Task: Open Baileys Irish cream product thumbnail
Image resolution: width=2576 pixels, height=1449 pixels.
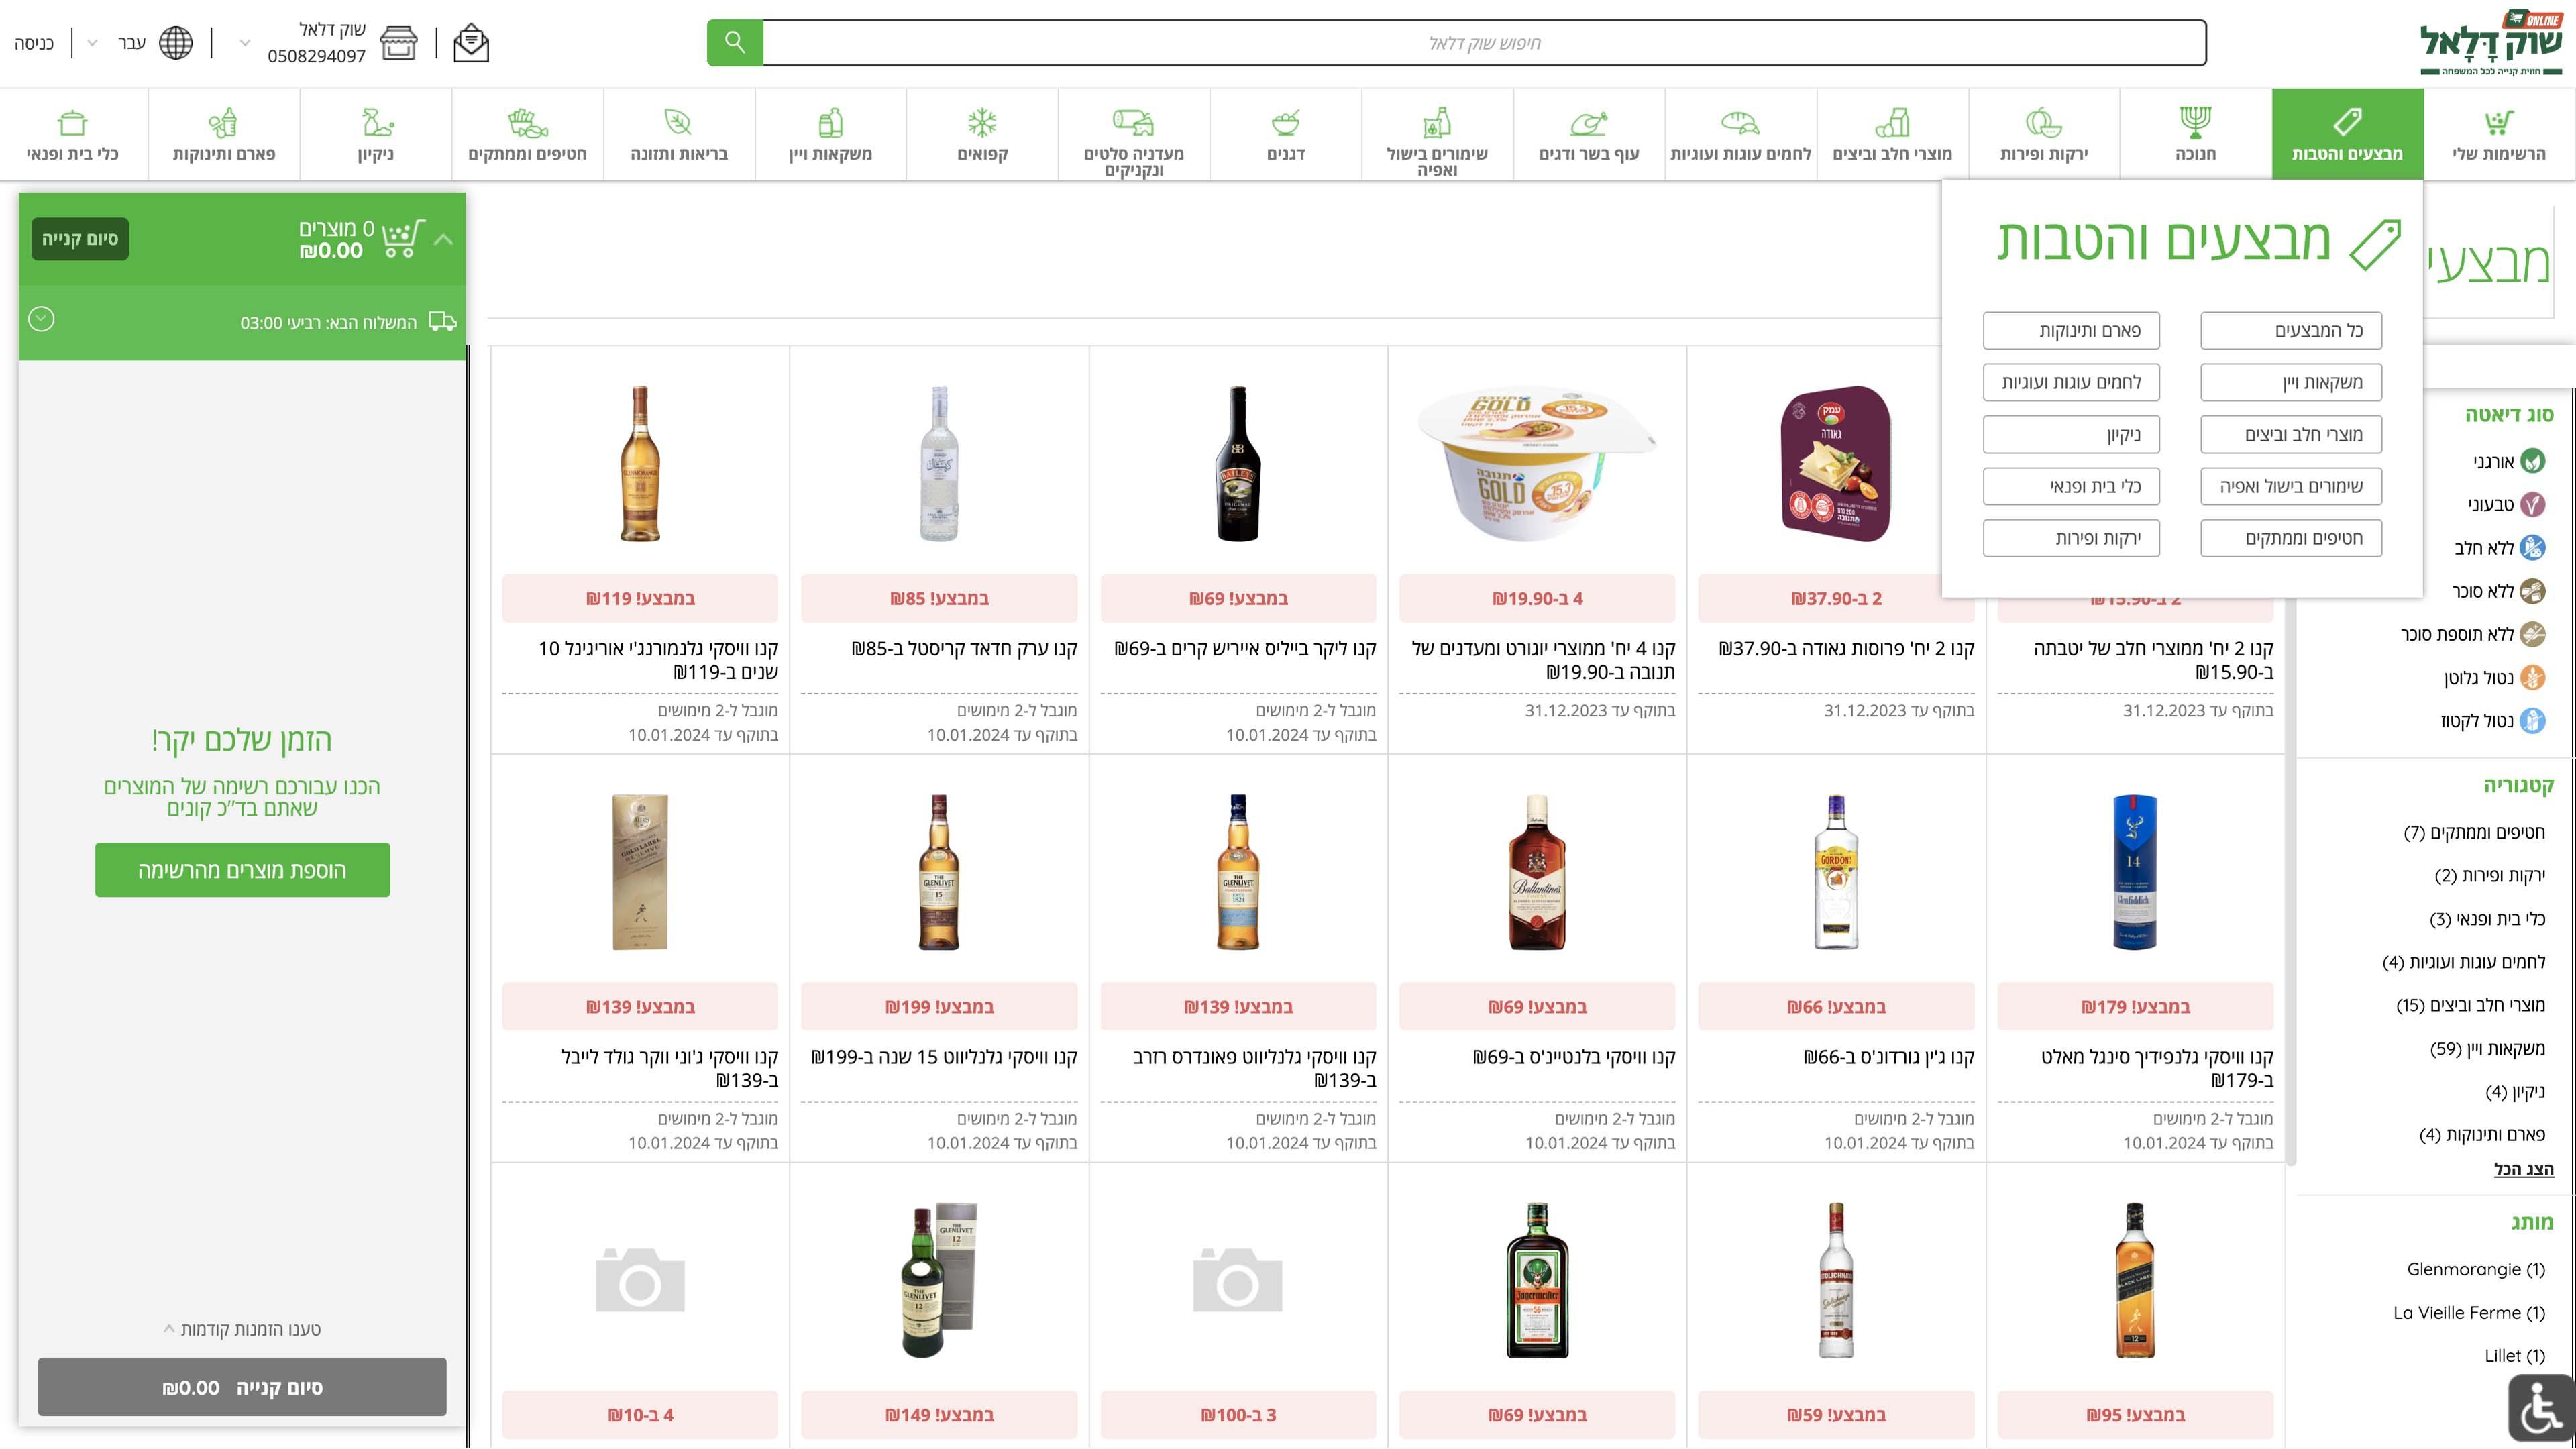Action: [1237, 464]
